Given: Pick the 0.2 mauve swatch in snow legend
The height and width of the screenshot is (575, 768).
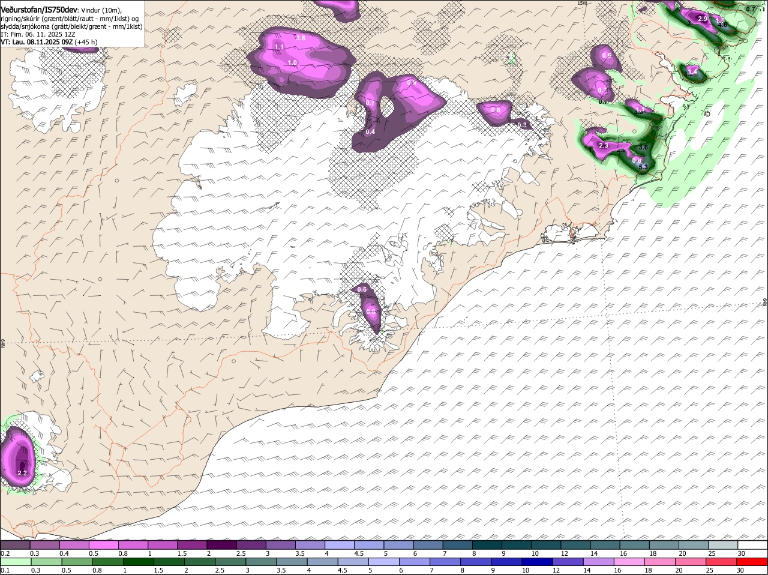Looking at the screenshot, I should [15, 545].
